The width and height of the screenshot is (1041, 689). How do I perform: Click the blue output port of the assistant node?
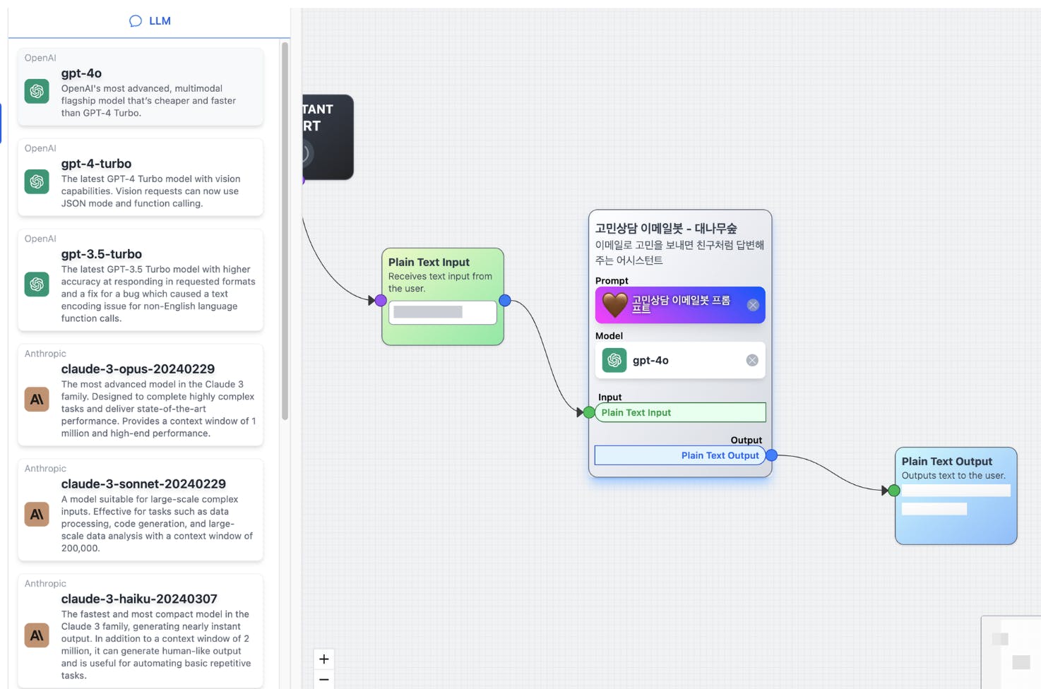pyautogui.click(x=772, y=455)
